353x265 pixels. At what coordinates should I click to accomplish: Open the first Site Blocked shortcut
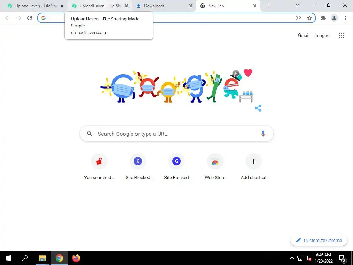(138, 167)
